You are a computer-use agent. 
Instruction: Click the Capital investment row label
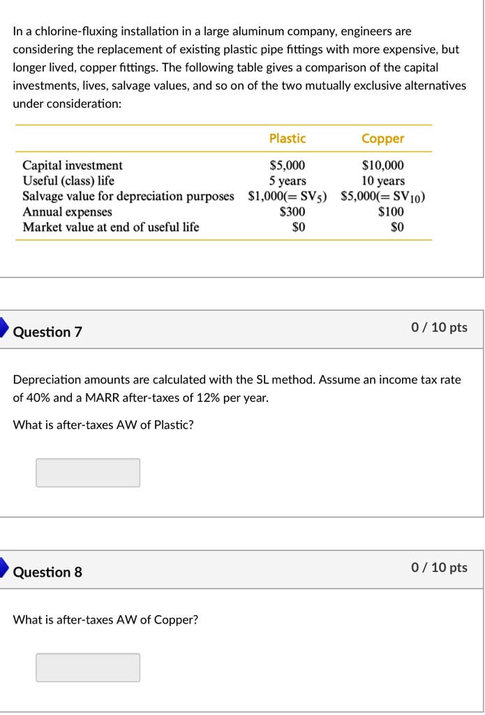(73, 165)
